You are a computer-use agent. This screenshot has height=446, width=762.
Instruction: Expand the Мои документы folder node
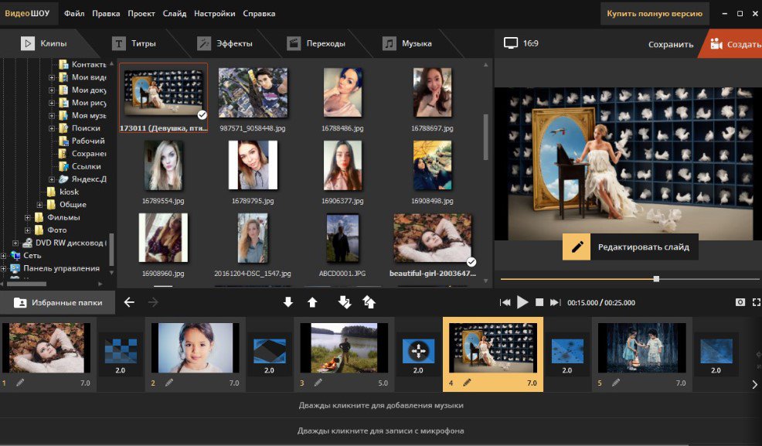pyautogui.click(x=52, y=90)
